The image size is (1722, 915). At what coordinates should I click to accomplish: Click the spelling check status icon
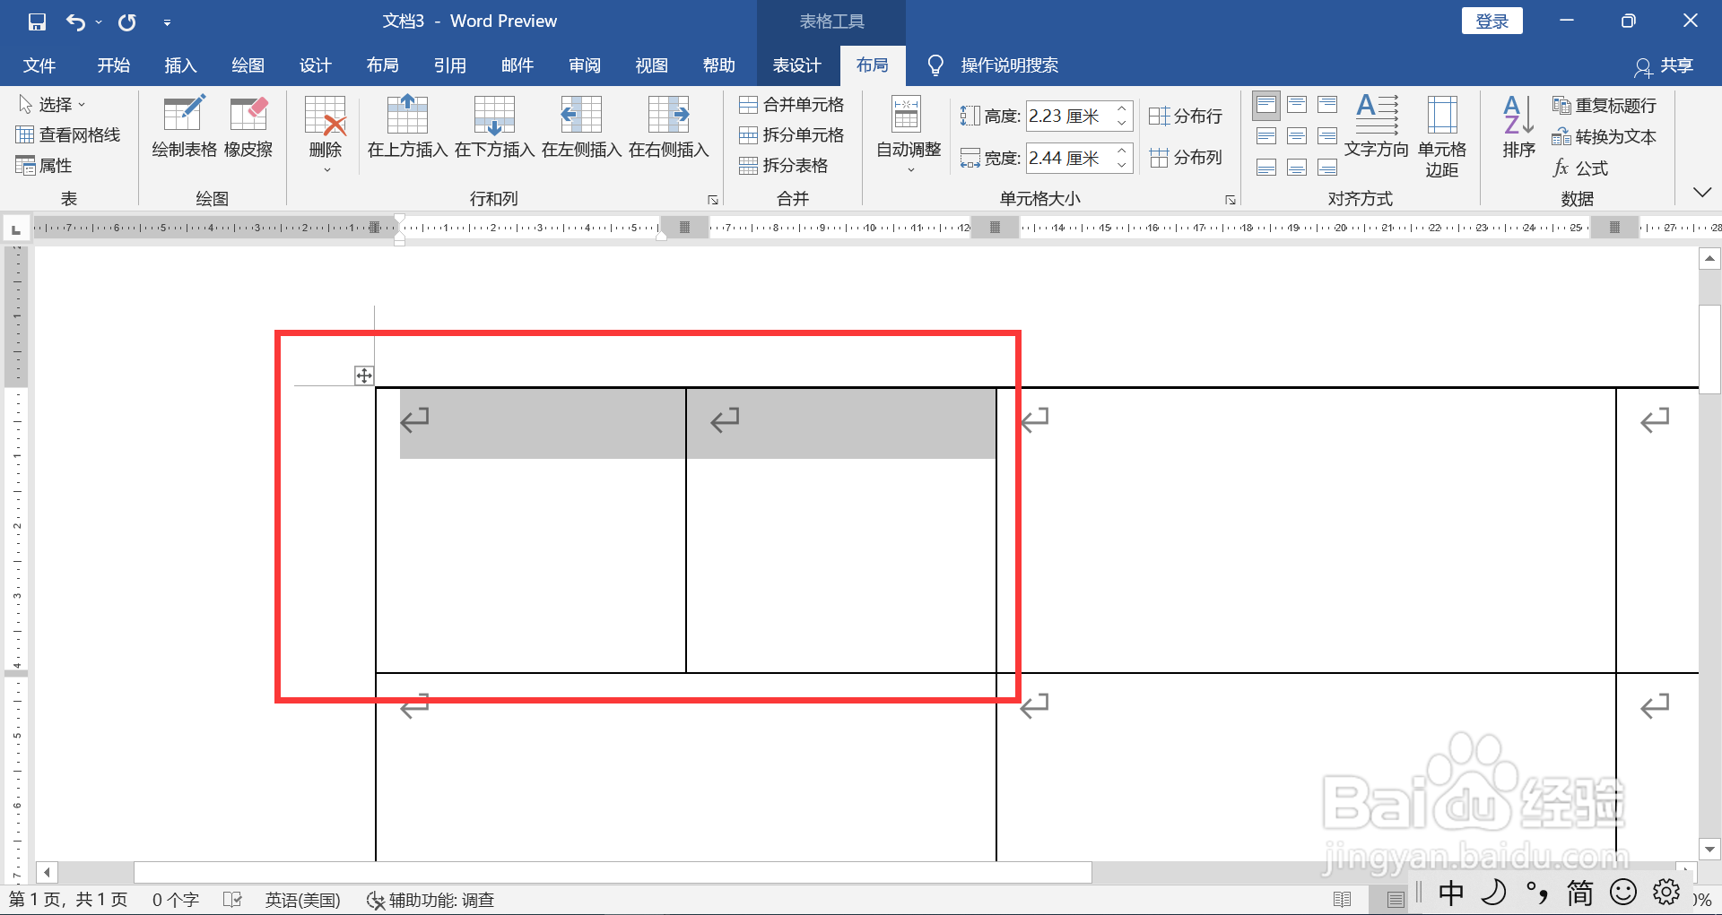[x=232, y=899]
